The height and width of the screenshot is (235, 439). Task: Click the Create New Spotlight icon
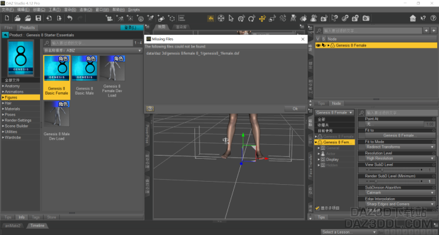[x=119, y=18]
